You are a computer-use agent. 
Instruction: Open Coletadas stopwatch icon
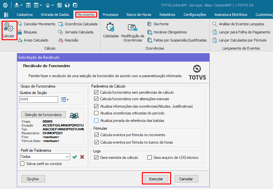pyautogui.click(x=111, y=27)
